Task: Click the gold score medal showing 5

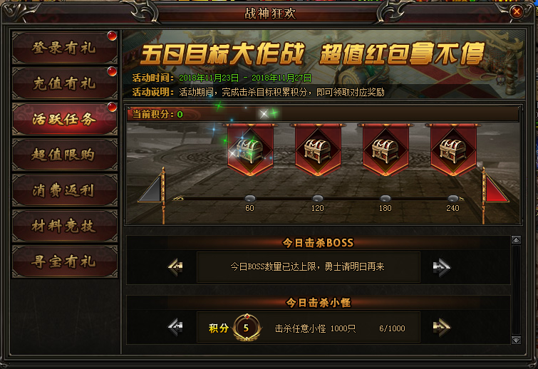Action: tap(247, 328)
